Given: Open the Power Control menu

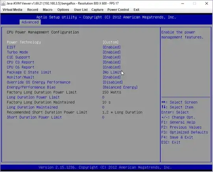Looking at the screenshot, I should tap(118, 10).
